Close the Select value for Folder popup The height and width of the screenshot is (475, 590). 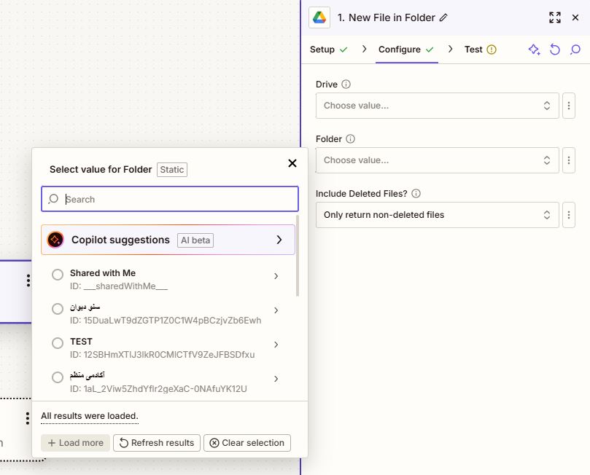click(x=292, y=163)
